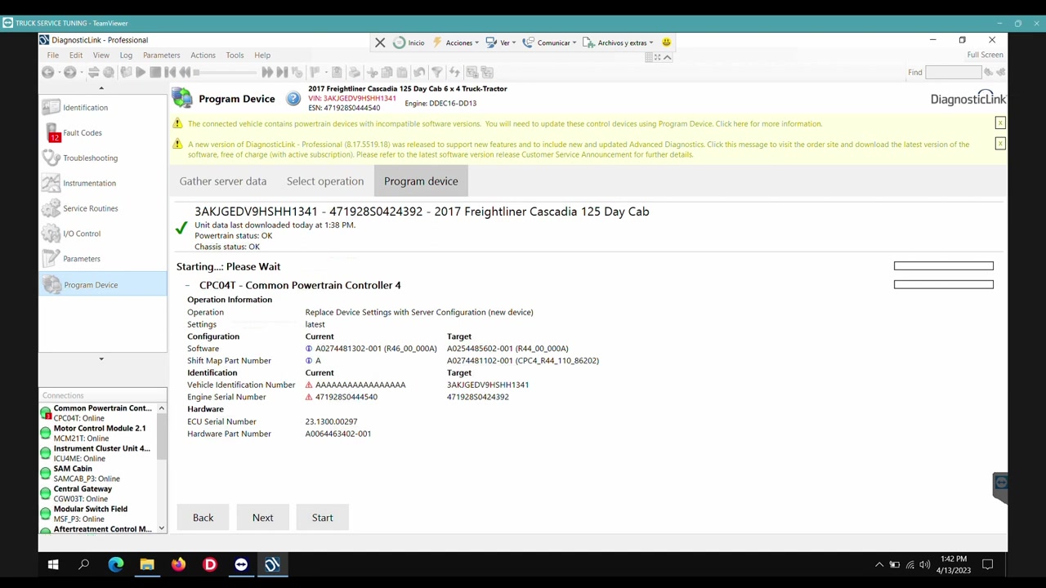The width and height of the screenshot is (1046, 588).
Task: Open the Actions menu
Action: pos(203,56)
